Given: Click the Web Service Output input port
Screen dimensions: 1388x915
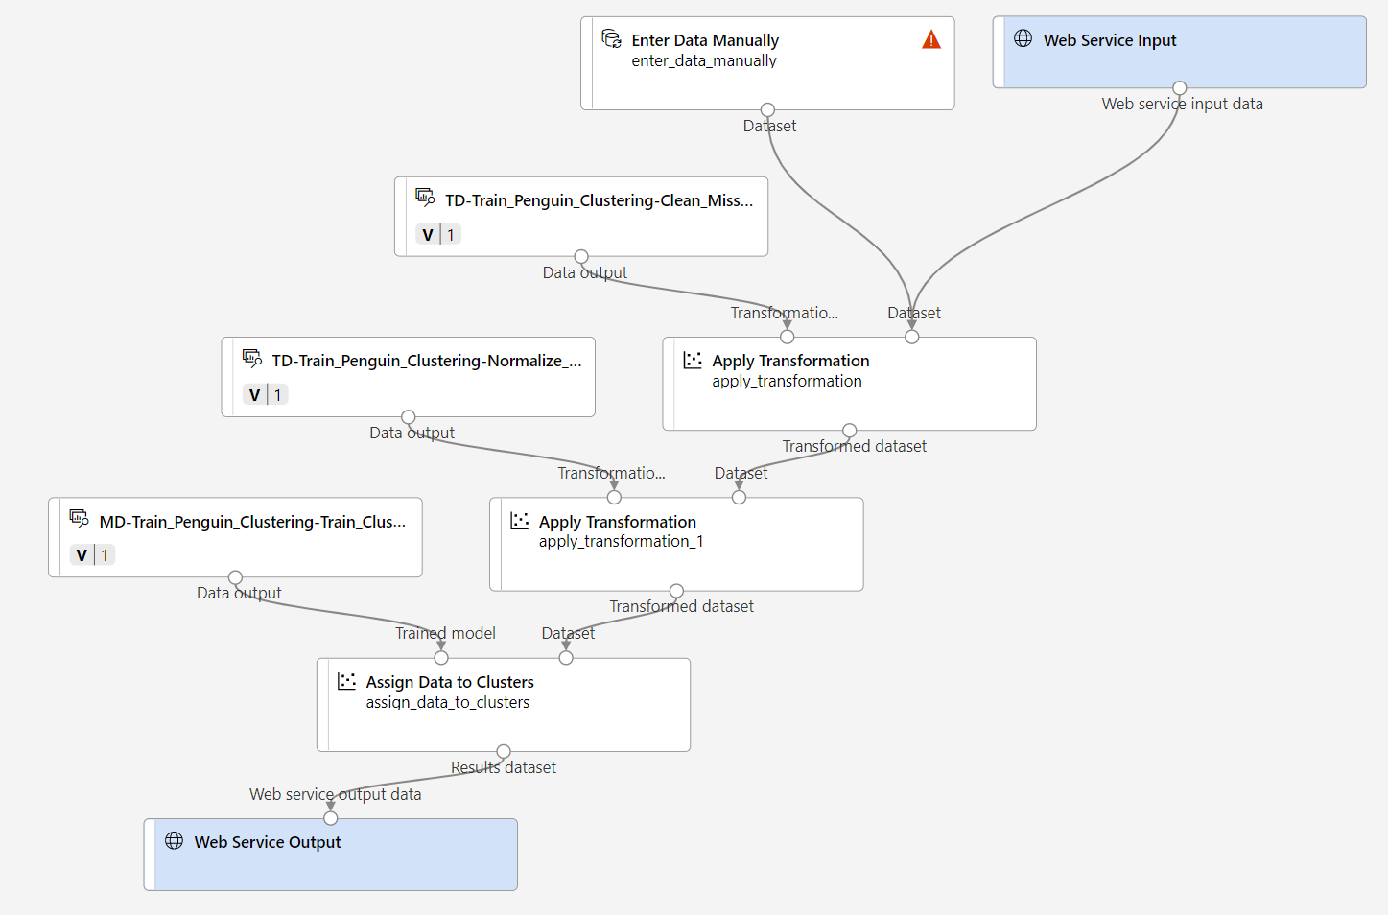Looking at the screenshot, I should (x=331, y=818).
